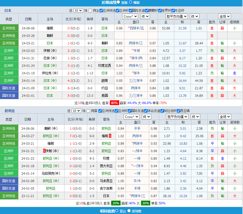Click the 叙利亚 team name heading link
The height and width of the screenshot is (214, 243).
point(10,111)
